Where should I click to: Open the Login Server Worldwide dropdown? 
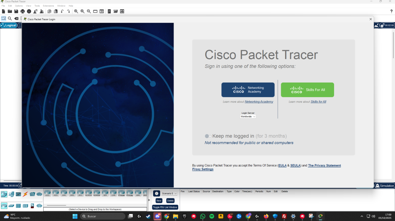pos(248,116)
